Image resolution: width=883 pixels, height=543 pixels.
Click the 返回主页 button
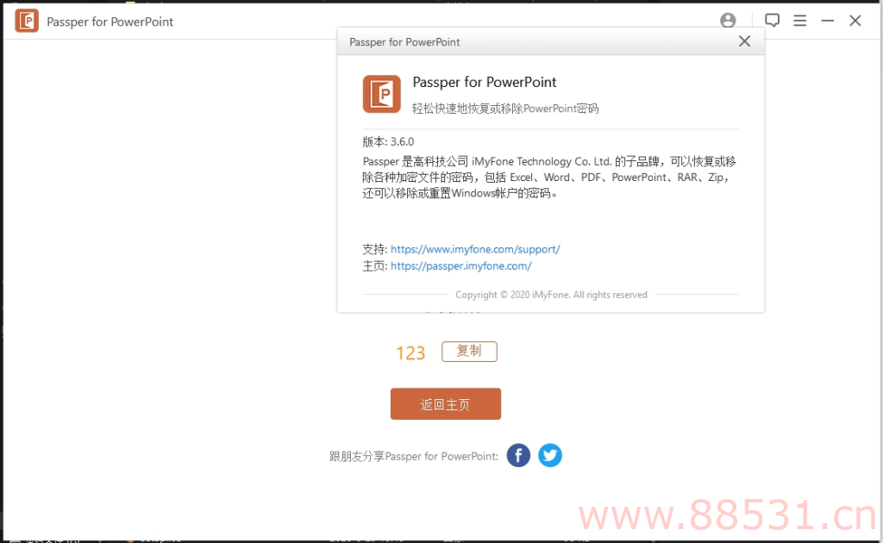pos(446,403)
